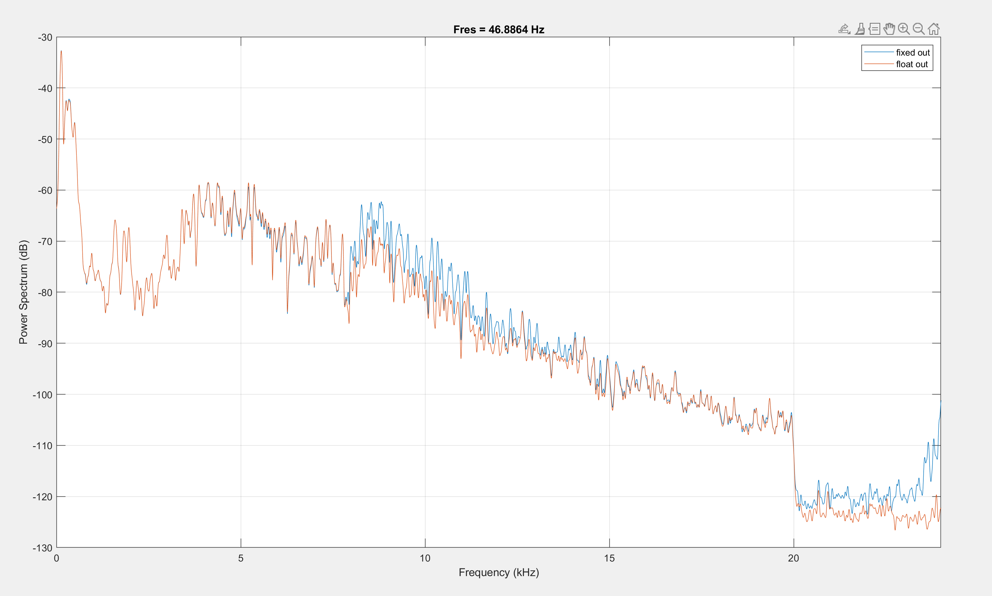Click the orange line sample in legend
This screenshot has height=596, width=992.
click(x=879, y=64)
